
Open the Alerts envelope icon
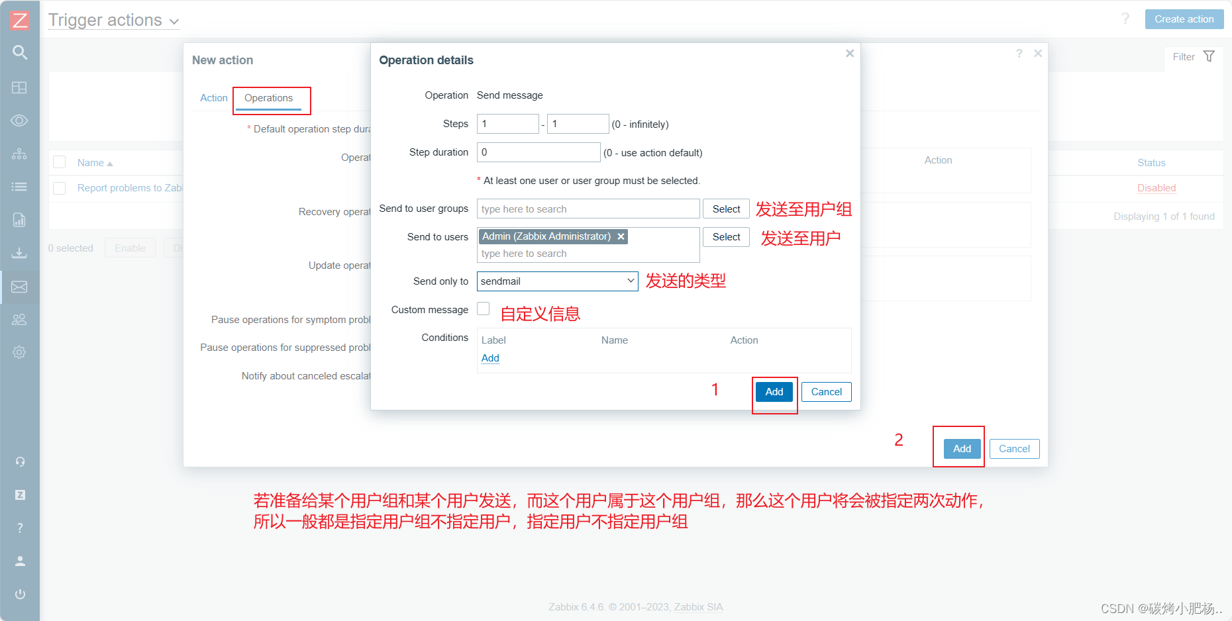point(20,287)
